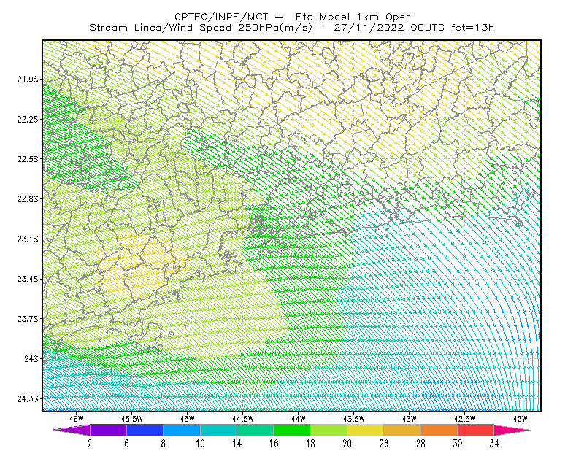Click the teal-green 14-16 colorbar segment
Viewport: 584px width, 451px height.
(x=255, y=430)
